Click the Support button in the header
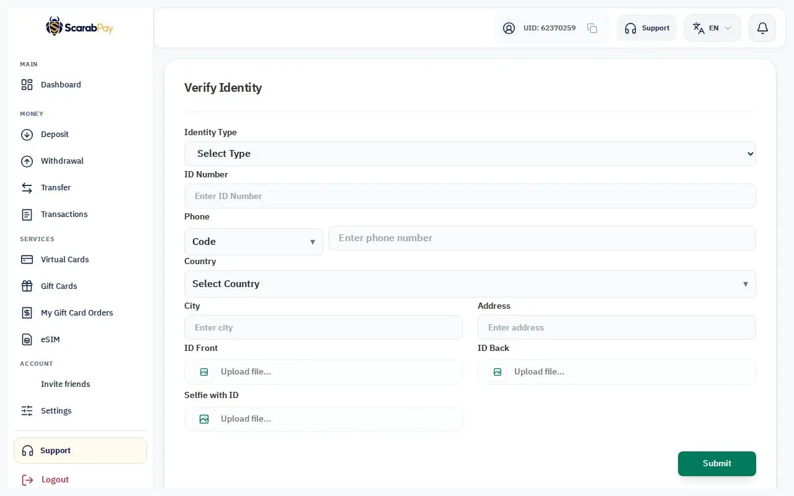 (x=647, y=28)
